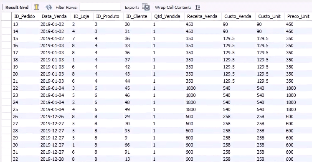The image size is (312, 162).
Task: Click ID_Cliente value 45
Action: pos(127,88)
